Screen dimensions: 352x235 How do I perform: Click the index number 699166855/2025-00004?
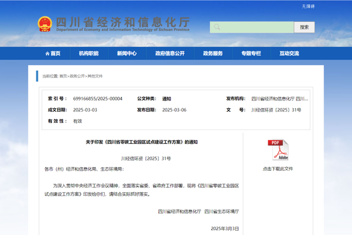[x=97, y=99]
